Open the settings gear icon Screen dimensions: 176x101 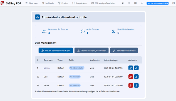point(173,3)
